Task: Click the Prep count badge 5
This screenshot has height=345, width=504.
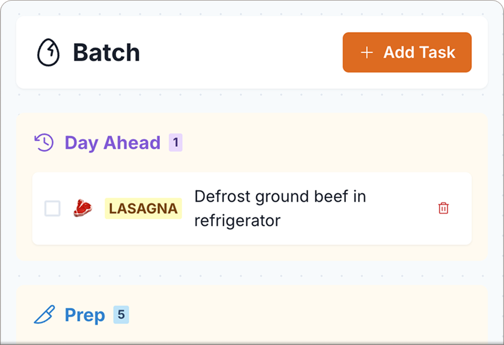Action: click(x=121, y=315)
